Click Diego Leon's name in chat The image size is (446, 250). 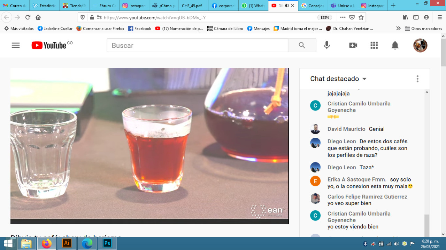pyautogui.click(x=341, y=142)
